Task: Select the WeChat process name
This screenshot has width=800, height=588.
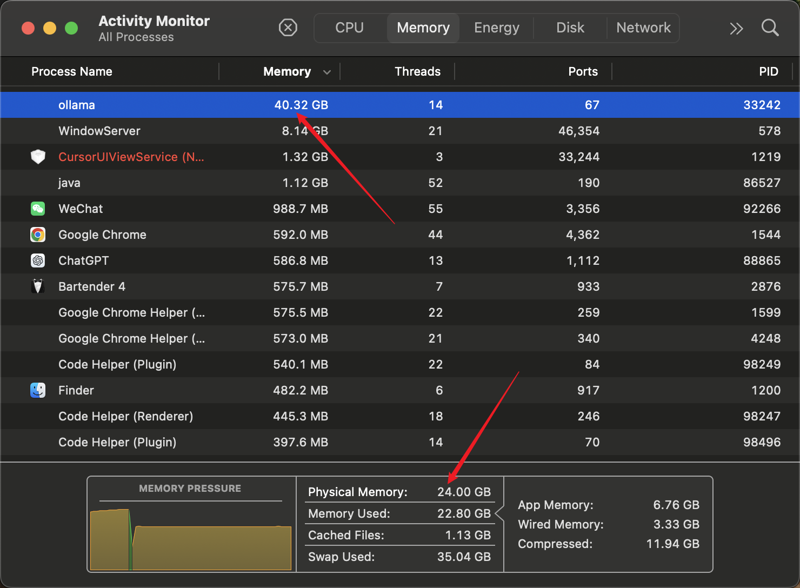Action: point(81,209)
